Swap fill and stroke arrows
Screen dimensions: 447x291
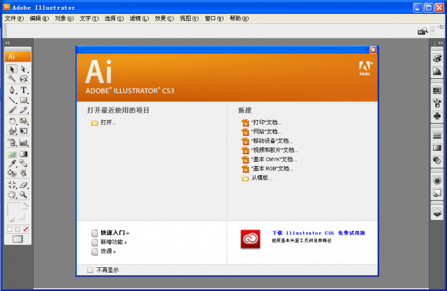coord(26,205)
